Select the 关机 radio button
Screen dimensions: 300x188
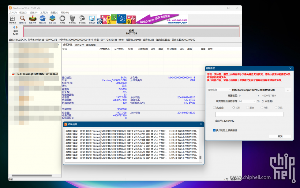[234, 108]
